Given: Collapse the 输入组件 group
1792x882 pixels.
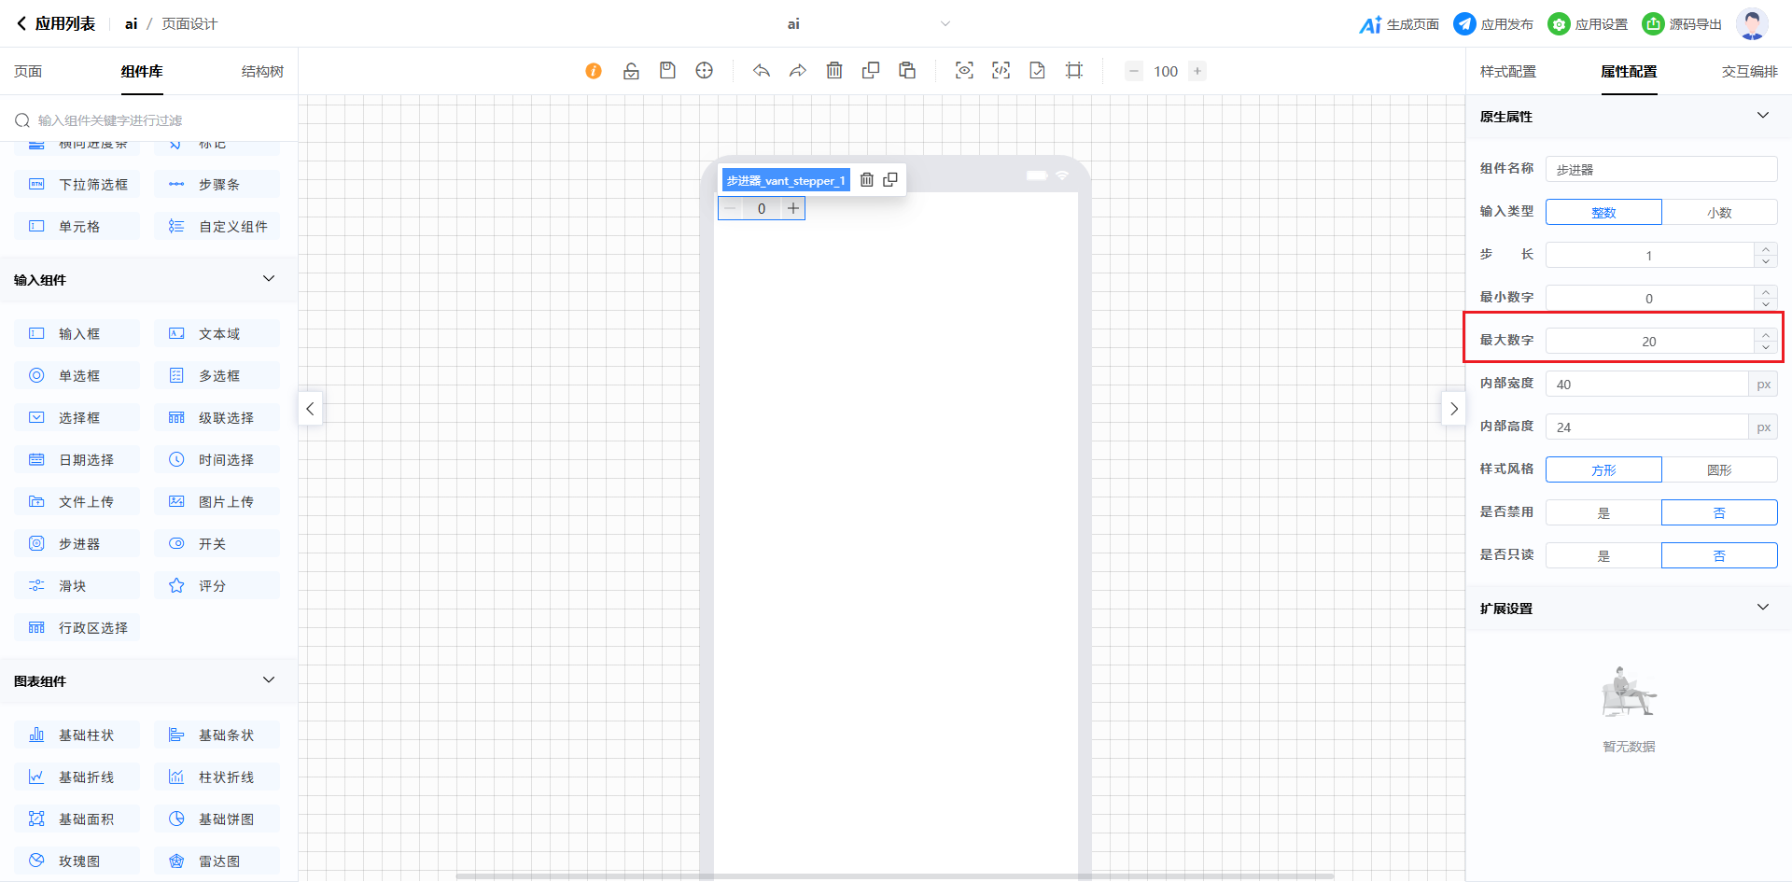Looking at the screenshot, I should tap(269, 279).
